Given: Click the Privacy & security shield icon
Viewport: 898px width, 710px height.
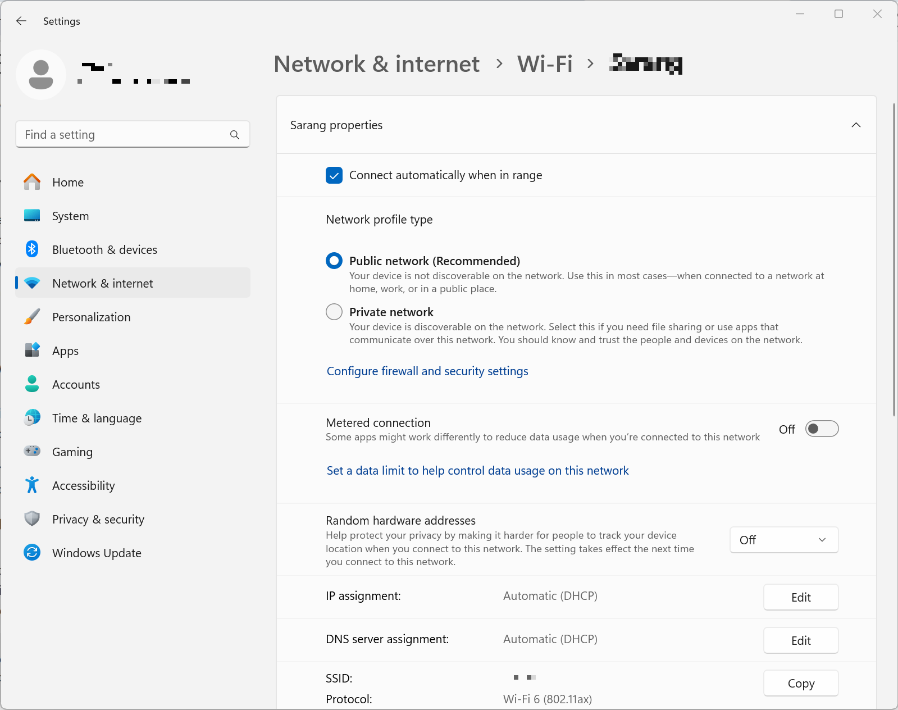Looking at the screenshot, I should point(32,518).
